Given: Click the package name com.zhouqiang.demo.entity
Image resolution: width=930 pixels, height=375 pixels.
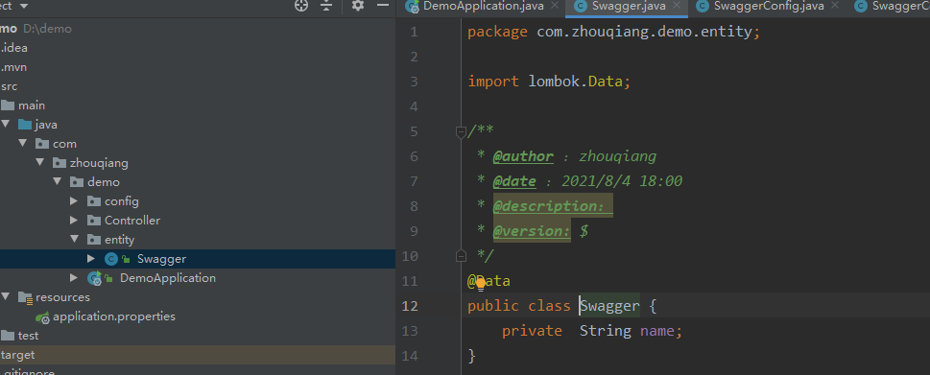Looking at the screenshot, I should coord(645,32).
